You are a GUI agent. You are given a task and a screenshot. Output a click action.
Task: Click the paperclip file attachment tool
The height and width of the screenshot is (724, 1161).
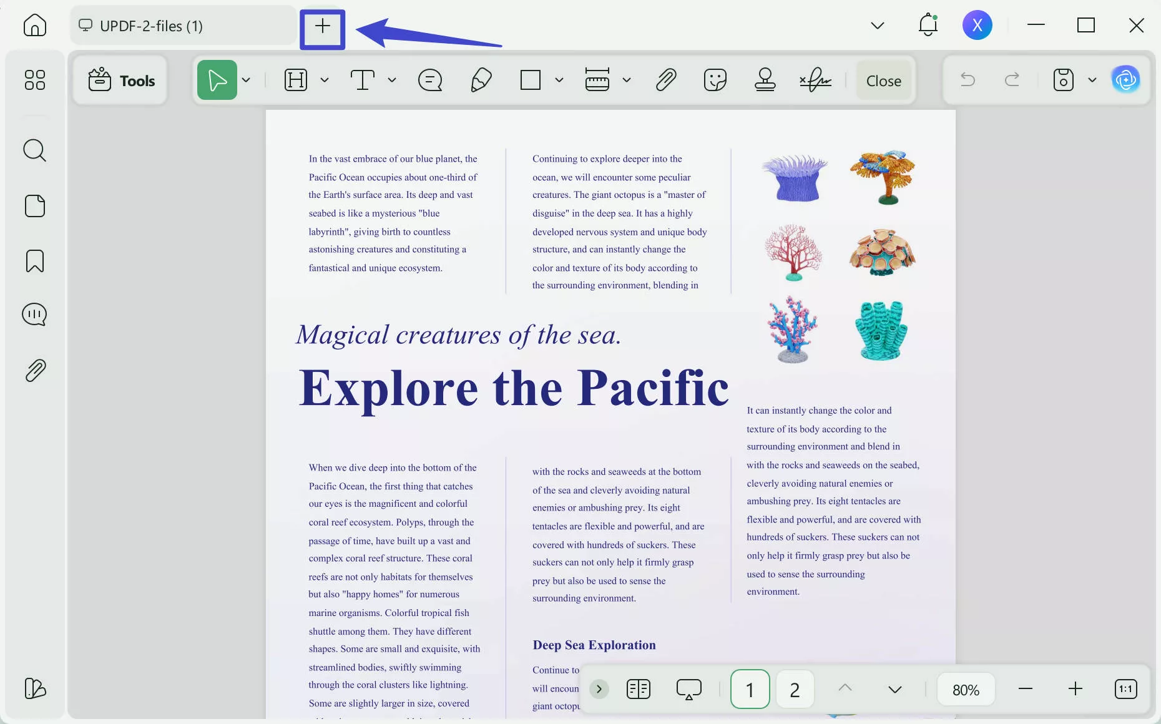666,80
